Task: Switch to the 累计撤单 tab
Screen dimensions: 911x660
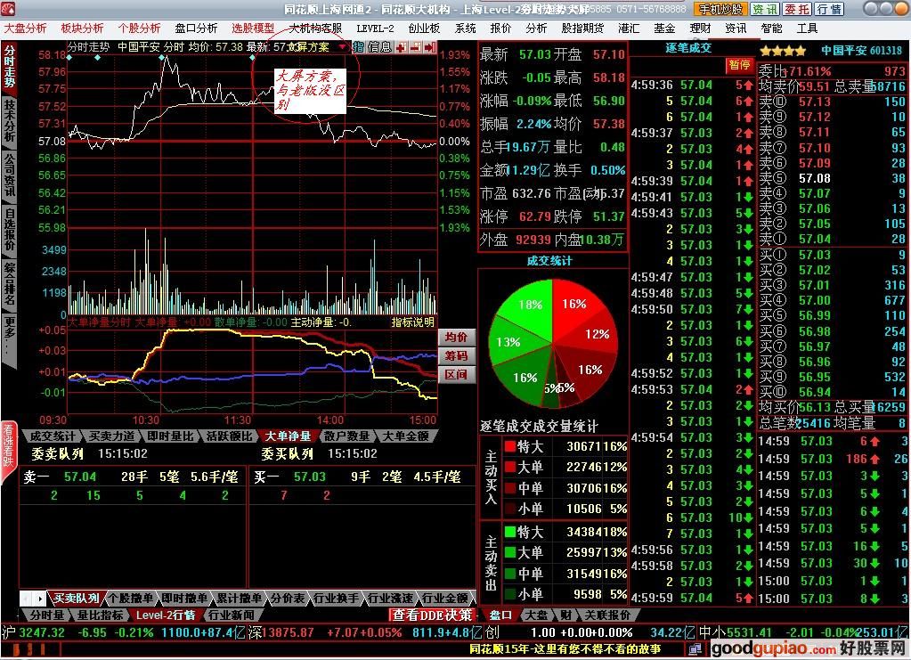Action: tap(240, 598)
